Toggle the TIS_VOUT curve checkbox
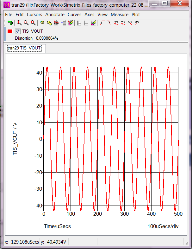This screenshot has width=192, height=249. pyautogui.click(x=18, y=31)
